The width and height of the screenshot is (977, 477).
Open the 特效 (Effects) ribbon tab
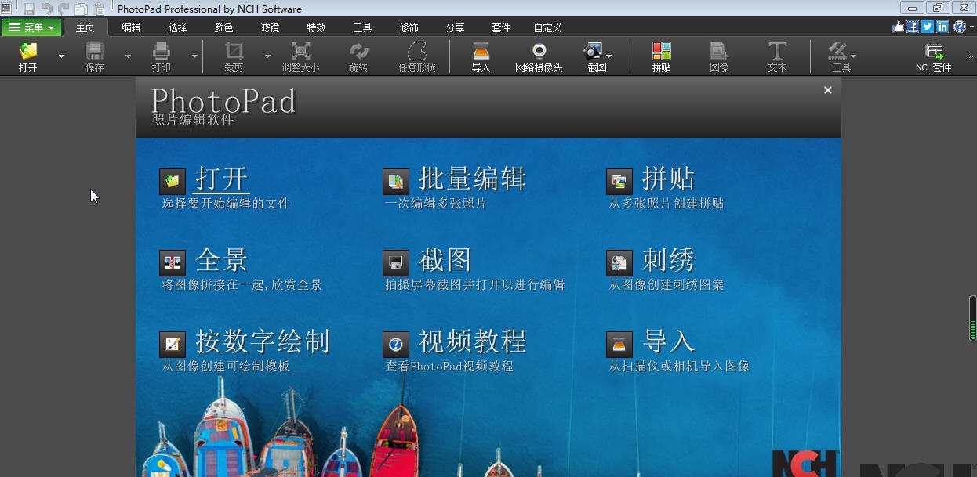point(316,27)
